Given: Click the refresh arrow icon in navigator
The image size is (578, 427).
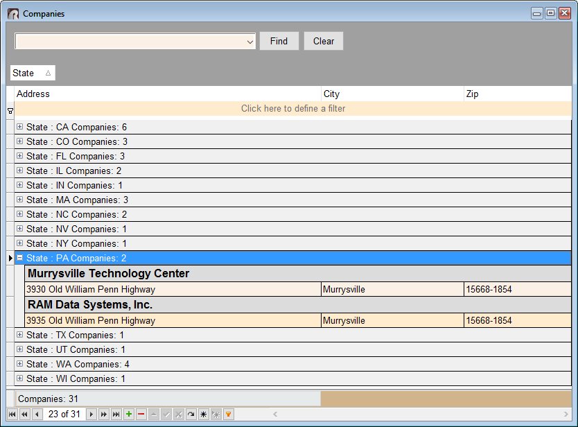Looking at the screenshot, I should [x=191, y=414].
